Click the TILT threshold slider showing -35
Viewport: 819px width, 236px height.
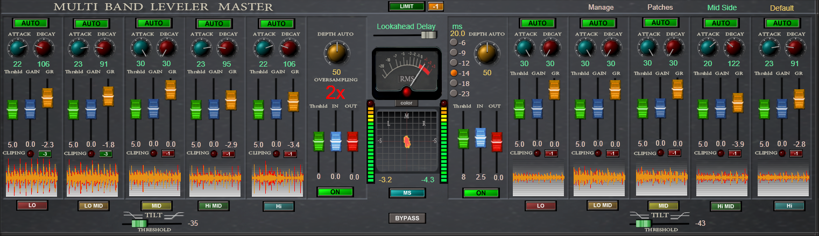pyautogui.click(x=139, y=223)
